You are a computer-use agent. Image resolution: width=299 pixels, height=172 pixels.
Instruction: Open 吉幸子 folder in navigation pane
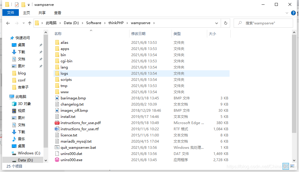pyautogui.click(x=23, y=87)
